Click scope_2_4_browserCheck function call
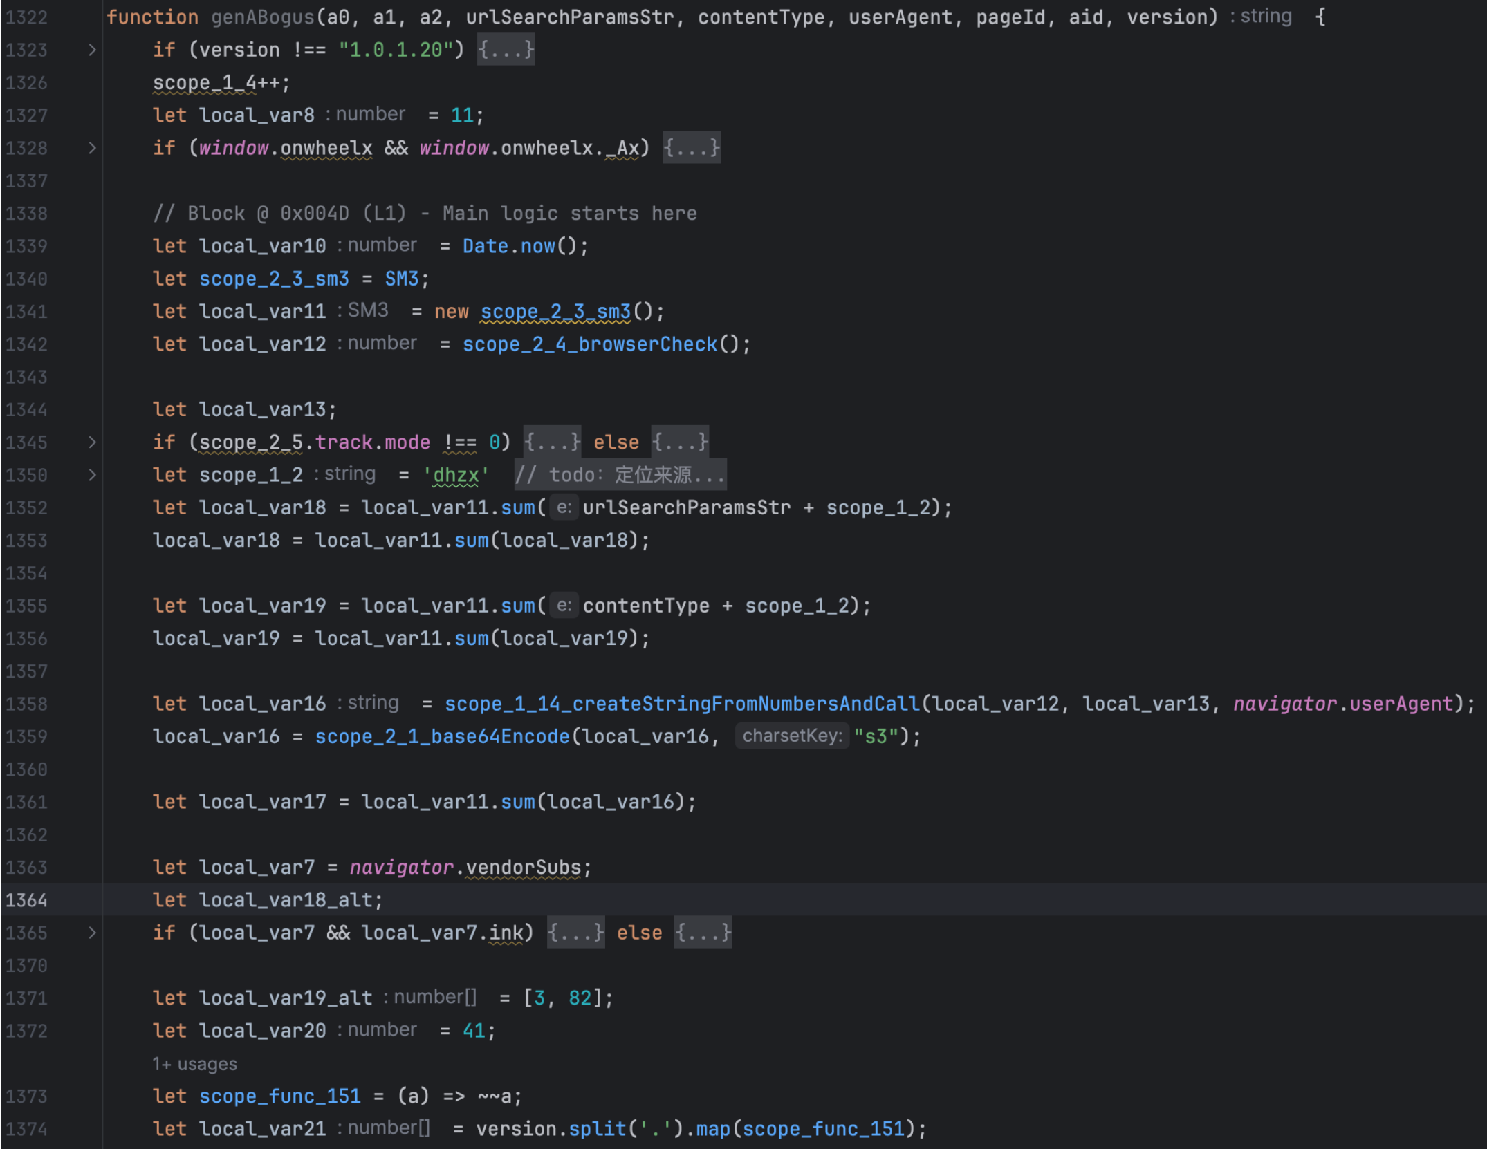Image resolution: width=1487 pixels, height=1149 pixels. (x=590, y=344)
